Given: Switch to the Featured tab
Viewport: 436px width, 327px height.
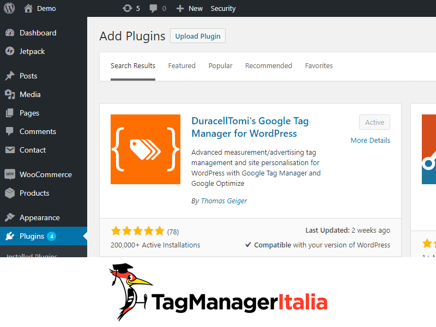Looking at the screenshot, I should click(182, 65).
